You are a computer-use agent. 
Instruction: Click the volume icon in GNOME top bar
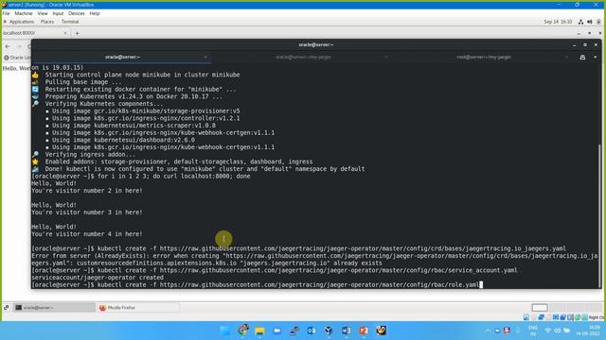pyautogui.click(x=589, y=22)
